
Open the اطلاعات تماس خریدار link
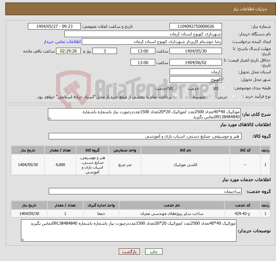coord(62,41)
